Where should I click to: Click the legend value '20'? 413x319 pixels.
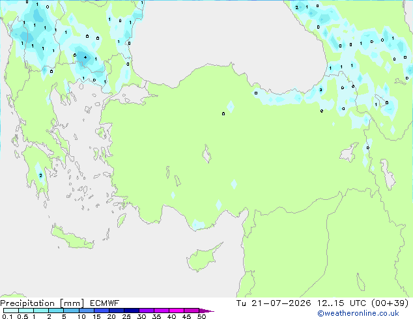click(x=111, y=316)
